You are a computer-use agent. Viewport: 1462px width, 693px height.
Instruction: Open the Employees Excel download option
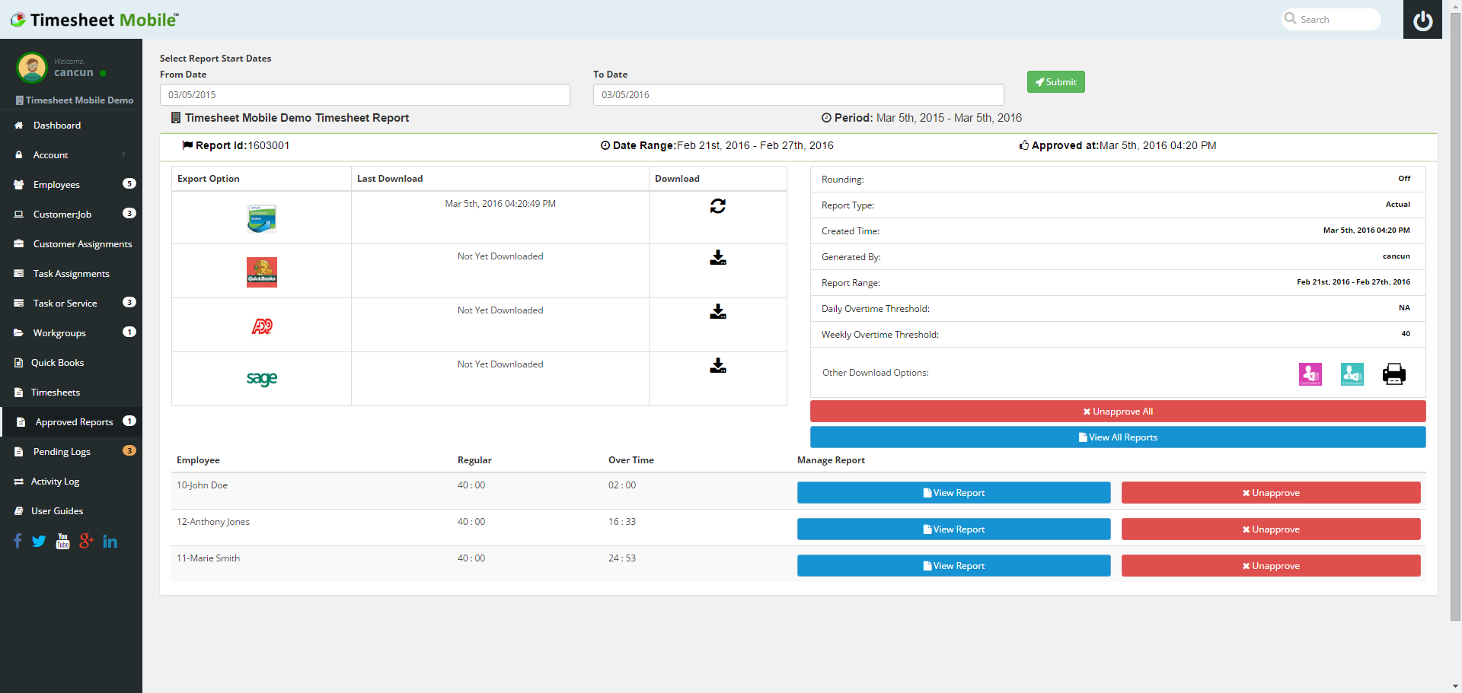pos(1352,374)
